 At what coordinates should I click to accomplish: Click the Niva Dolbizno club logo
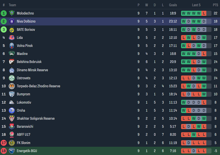coord(12,21)
